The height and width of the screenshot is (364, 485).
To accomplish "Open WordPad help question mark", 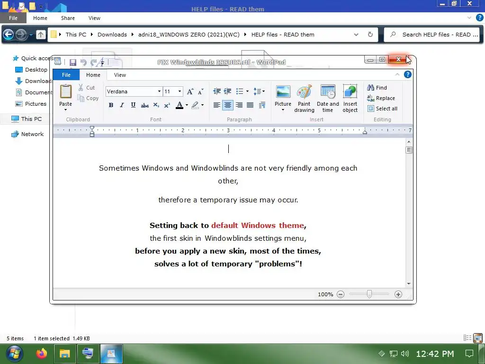I will pyautogui.click(x=408, y=74).
